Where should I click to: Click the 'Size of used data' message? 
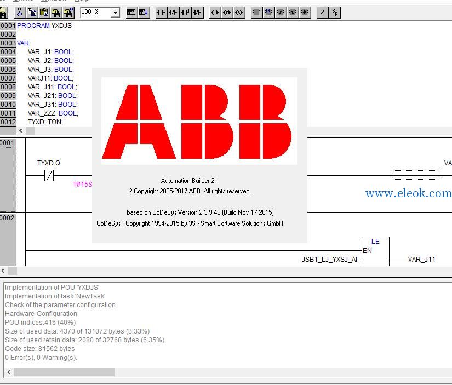pyautogui.click(x=77, y=331)
